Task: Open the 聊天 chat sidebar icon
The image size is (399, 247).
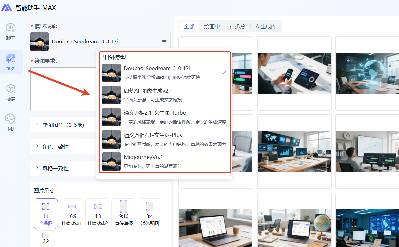Action: (11, 32)
